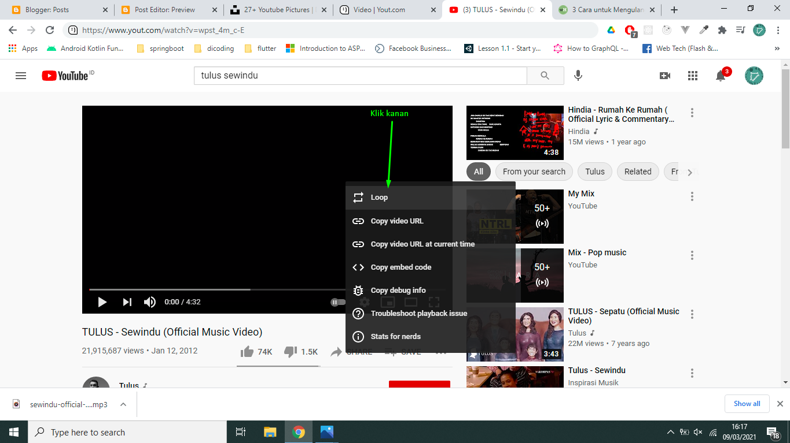Screen dimensions: 790x443
Task: Mute the video volume speaker icon
Action: (x=150, y=301)
